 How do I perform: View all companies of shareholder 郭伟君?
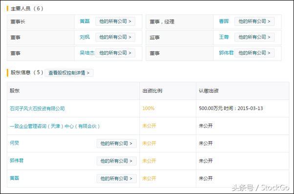116,161
